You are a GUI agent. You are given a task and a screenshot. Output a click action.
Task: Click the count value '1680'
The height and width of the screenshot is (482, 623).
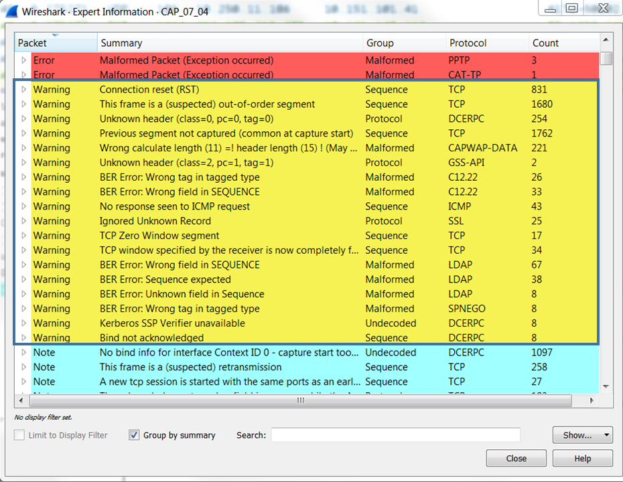click(542, 104)
